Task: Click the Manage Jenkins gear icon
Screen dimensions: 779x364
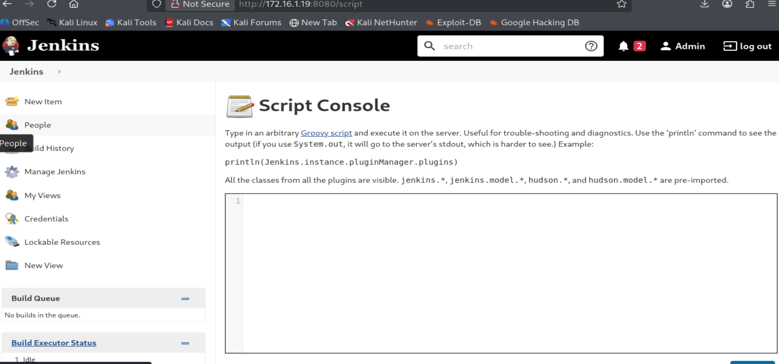Action: [12, 172]
